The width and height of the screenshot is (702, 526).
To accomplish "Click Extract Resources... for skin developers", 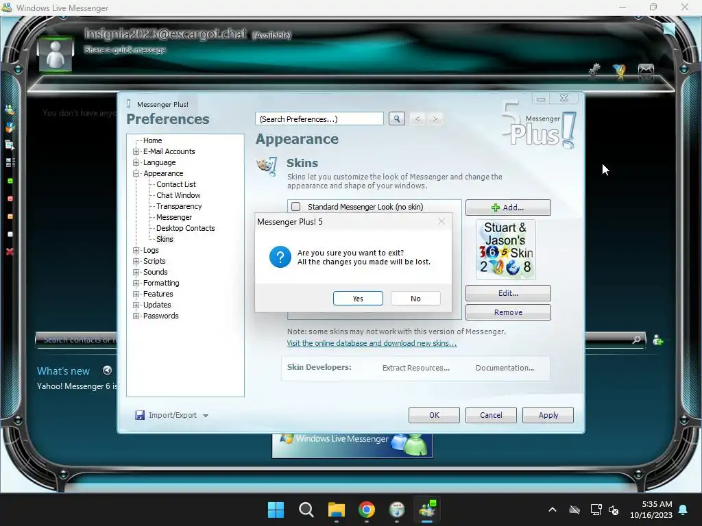I will (416, 368).
